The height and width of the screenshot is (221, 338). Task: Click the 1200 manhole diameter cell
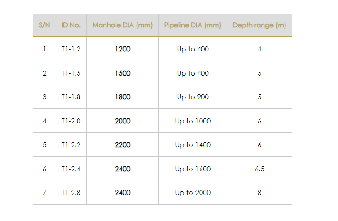point(122,49)
